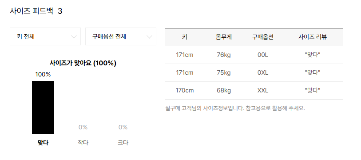Click the 몸무게 column header
Image resolution: width=361 pixels, height=160 pixels.
coord(224,37)
